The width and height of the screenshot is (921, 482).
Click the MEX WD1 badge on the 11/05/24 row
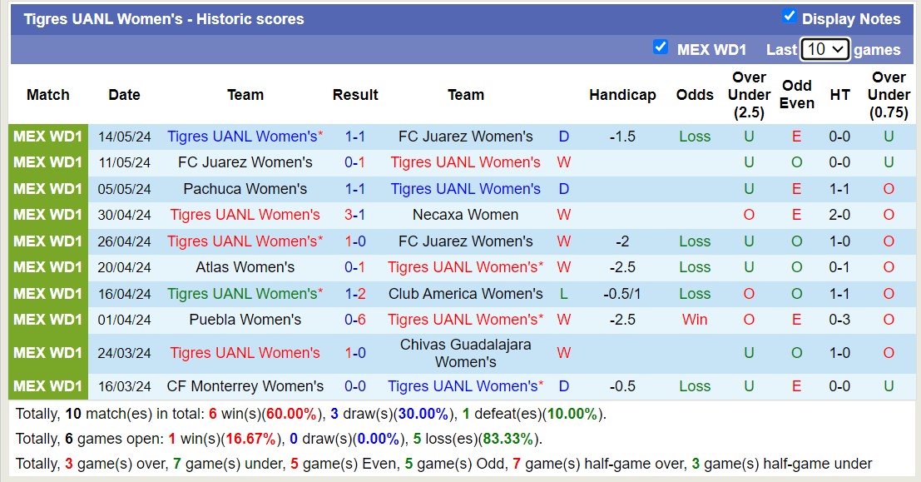[47, 162]
